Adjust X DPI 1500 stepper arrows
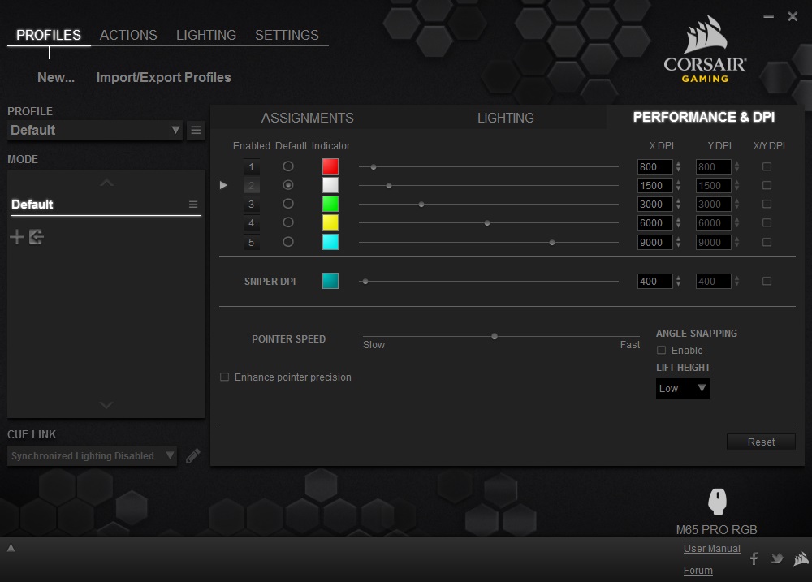 coord(678,185)
